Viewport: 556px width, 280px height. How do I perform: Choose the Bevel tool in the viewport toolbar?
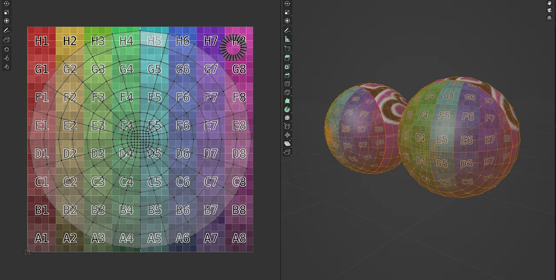(x=287, y=75)
